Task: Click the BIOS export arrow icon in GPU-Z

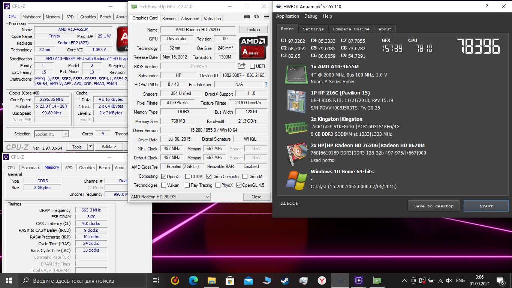Action: [x=241, y=66]
